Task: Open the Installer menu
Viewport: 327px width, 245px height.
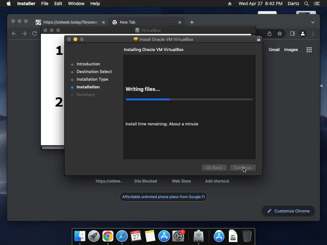Action: coord(26,4)
